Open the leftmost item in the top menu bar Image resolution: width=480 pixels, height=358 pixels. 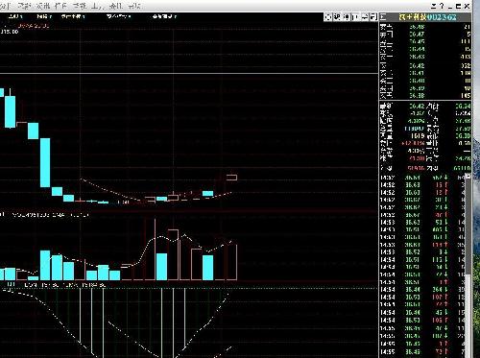5,6
